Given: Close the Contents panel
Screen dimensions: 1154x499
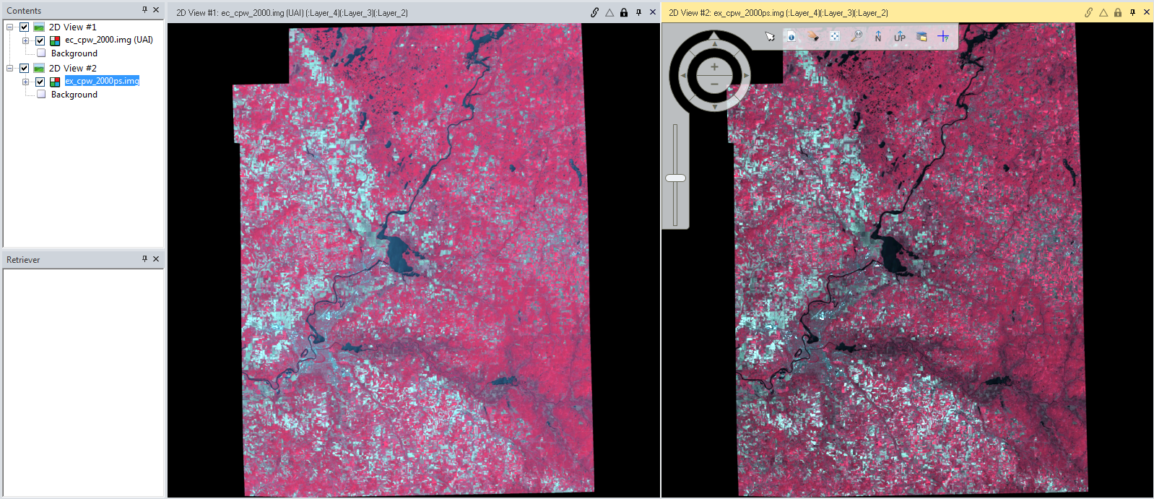Looking at the screenshot, I should click(x=156, y=10).
